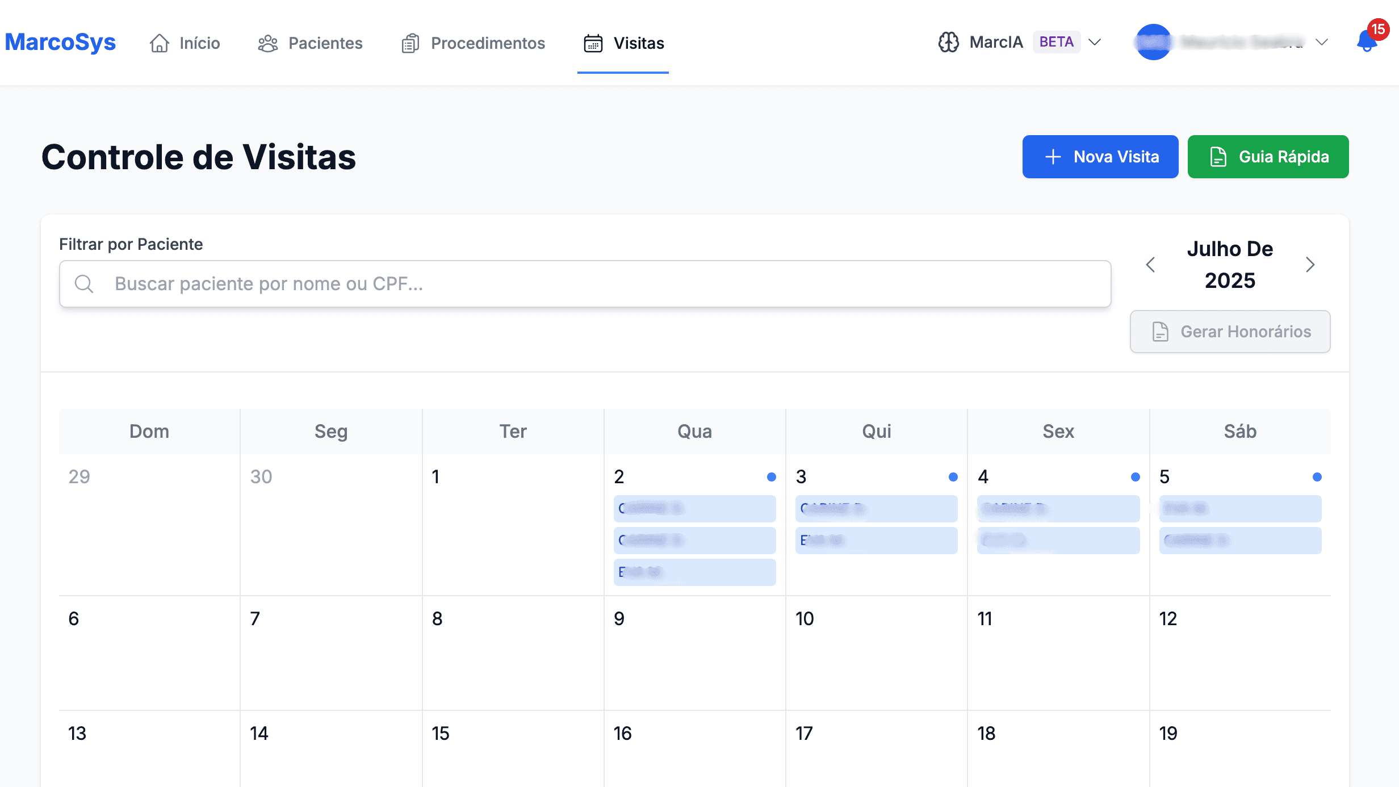
Task: Navigate to the next month
Action: coord(1310,265)
